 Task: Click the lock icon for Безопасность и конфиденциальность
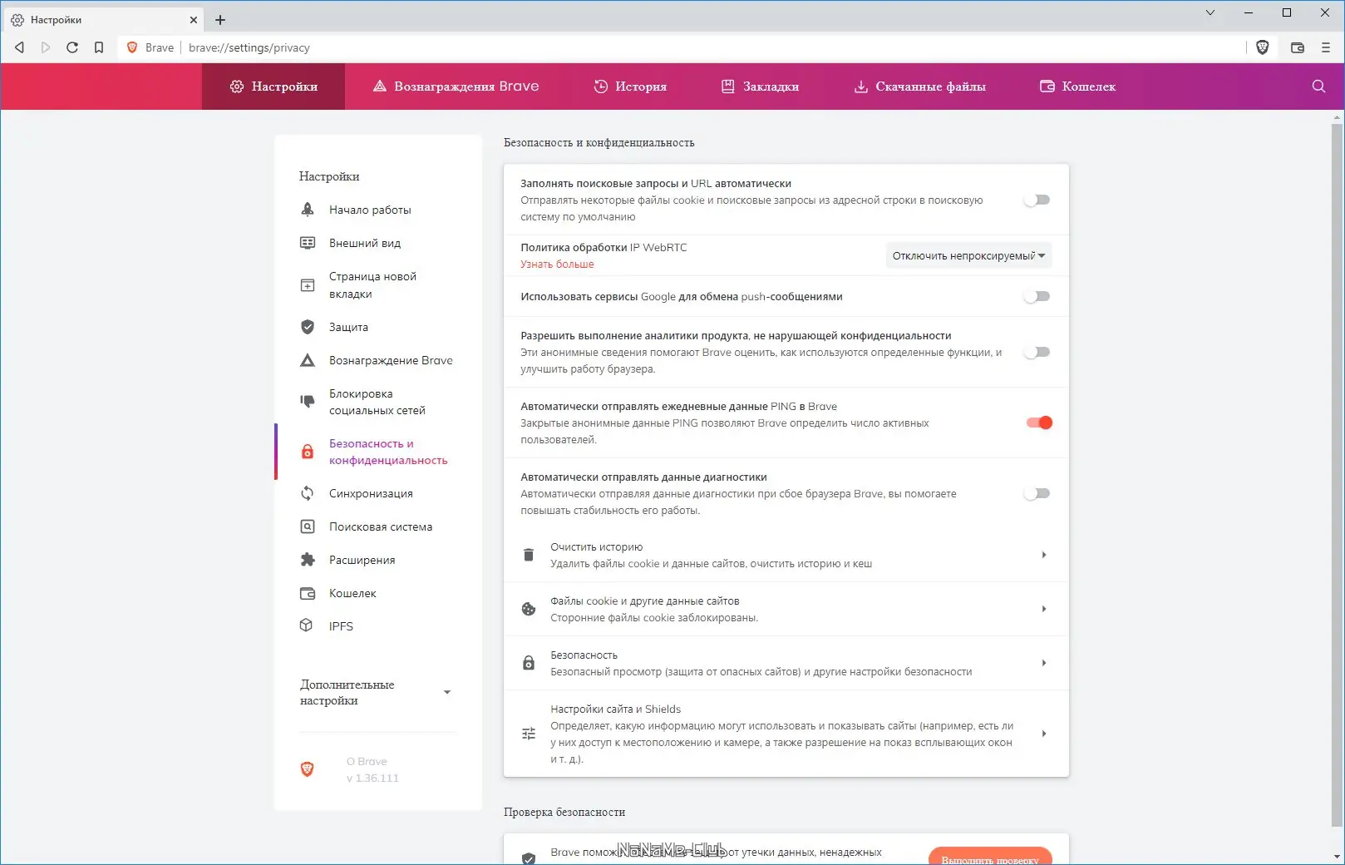coord(308,452)
